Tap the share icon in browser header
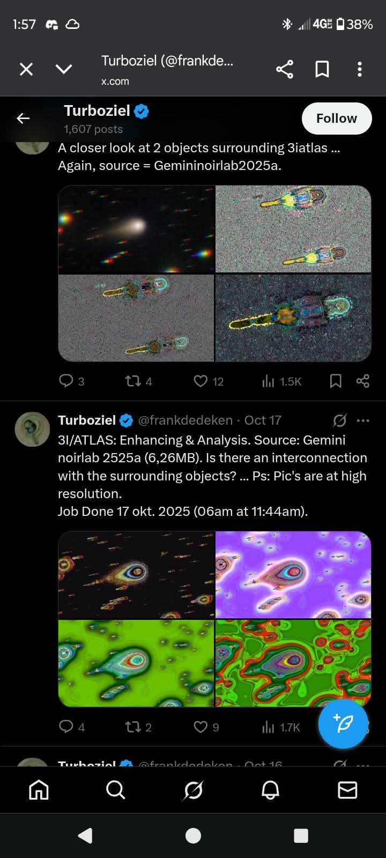 [x=285, y=69]
